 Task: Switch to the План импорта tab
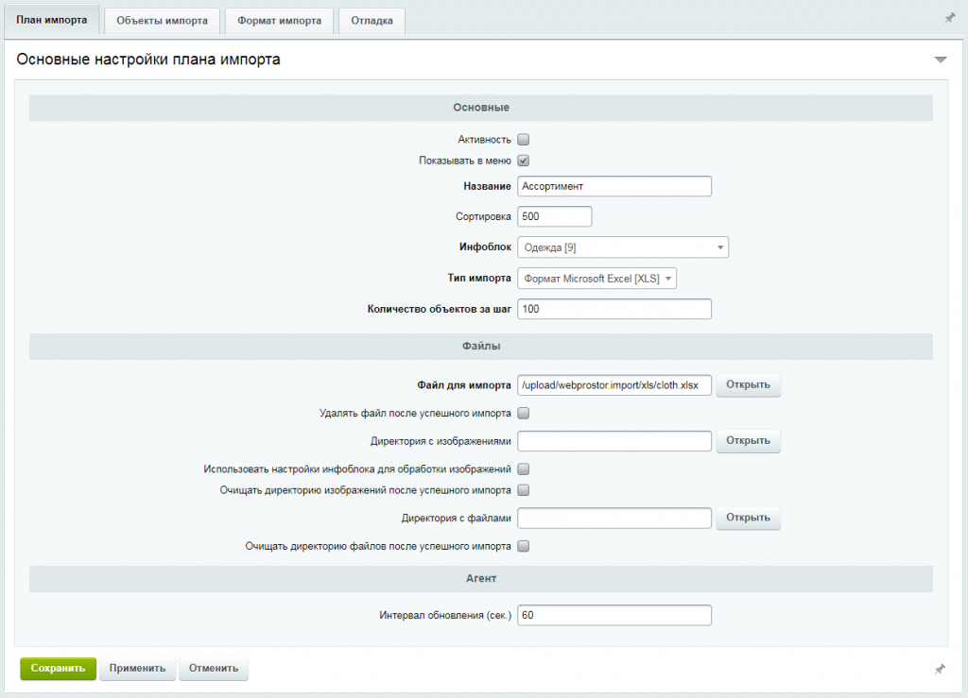point(52,20)
